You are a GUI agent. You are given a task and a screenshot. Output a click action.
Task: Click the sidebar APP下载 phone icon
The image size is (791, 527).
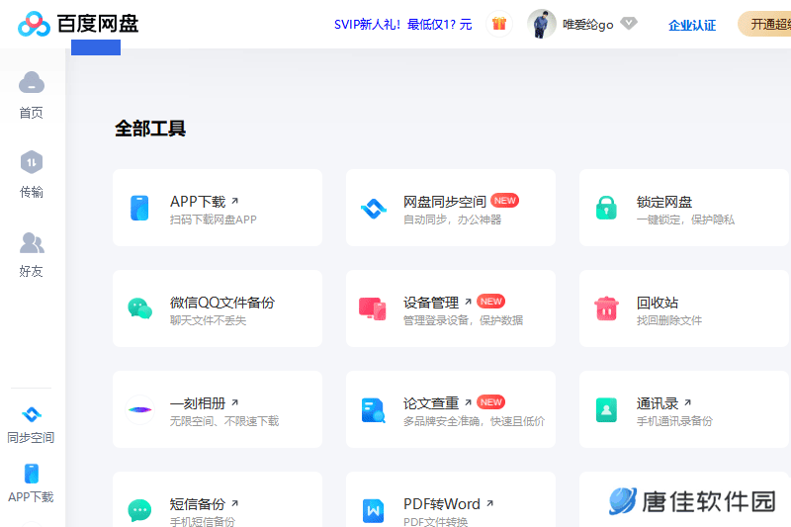[x=32, y=474]
